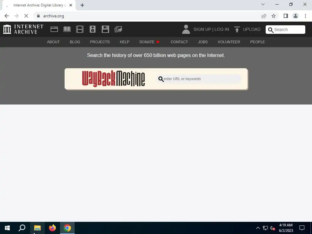Open the tab search chevron
The image size is (312, 234).
pyautogui.click(x=263, y=4)
